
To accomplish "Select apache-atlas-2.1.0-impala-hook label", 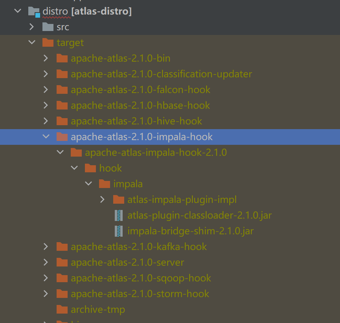I will tap(142, 137).
